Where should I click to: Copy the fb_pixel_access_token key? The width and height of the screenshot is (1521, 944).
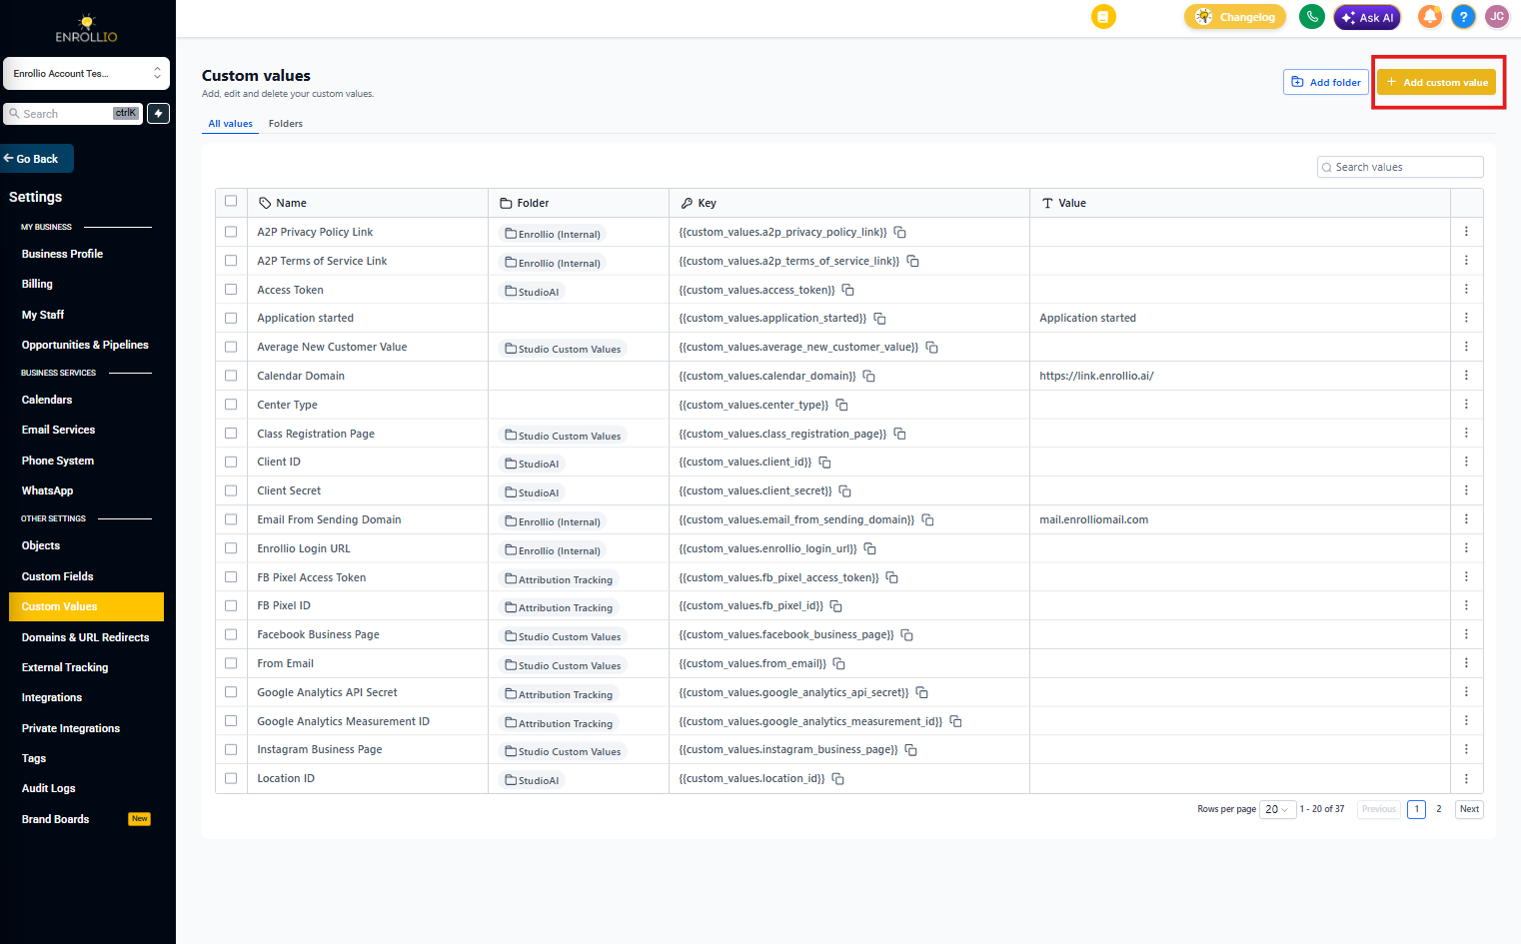[891, 578]
